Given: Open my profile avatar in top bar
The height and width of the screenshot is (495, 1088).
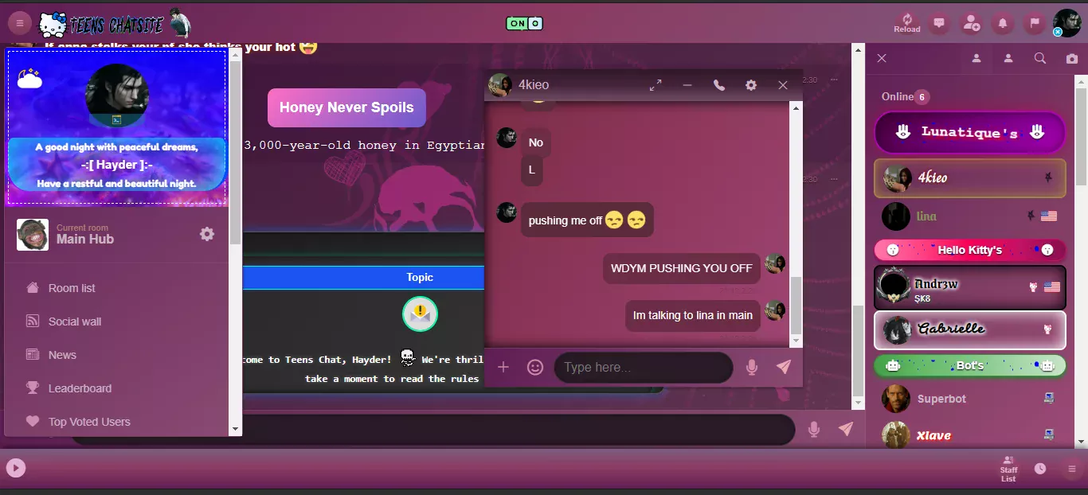Looking at the screenshot, I should tap(1067, 23).
